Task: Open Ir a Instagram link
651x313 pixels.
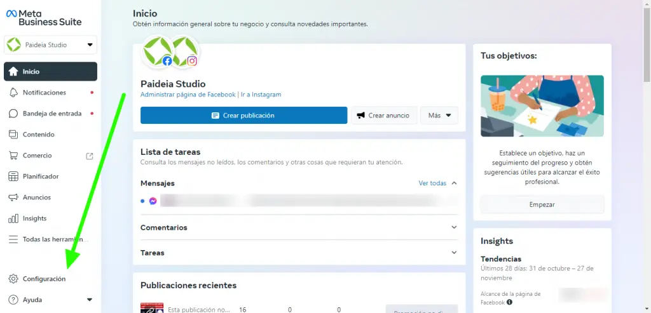Action: coord(261,95)
